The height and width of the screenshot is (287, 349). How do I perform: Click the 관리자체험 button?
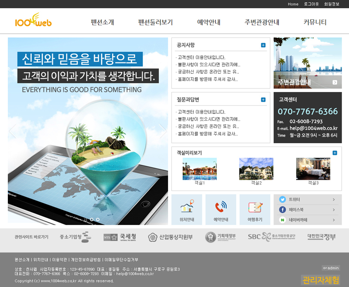tap(321, 280)
